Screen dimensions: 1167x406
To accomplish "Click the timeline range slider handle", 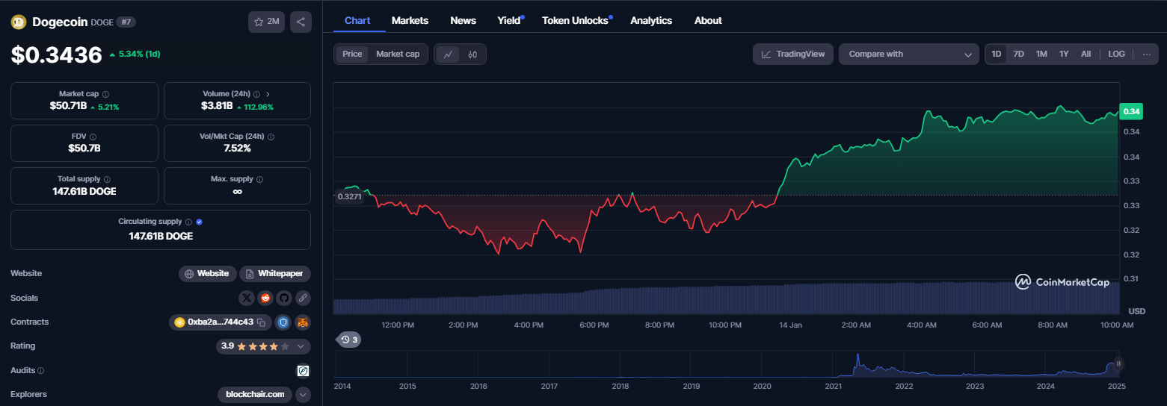I will [x=1118, y=364].
